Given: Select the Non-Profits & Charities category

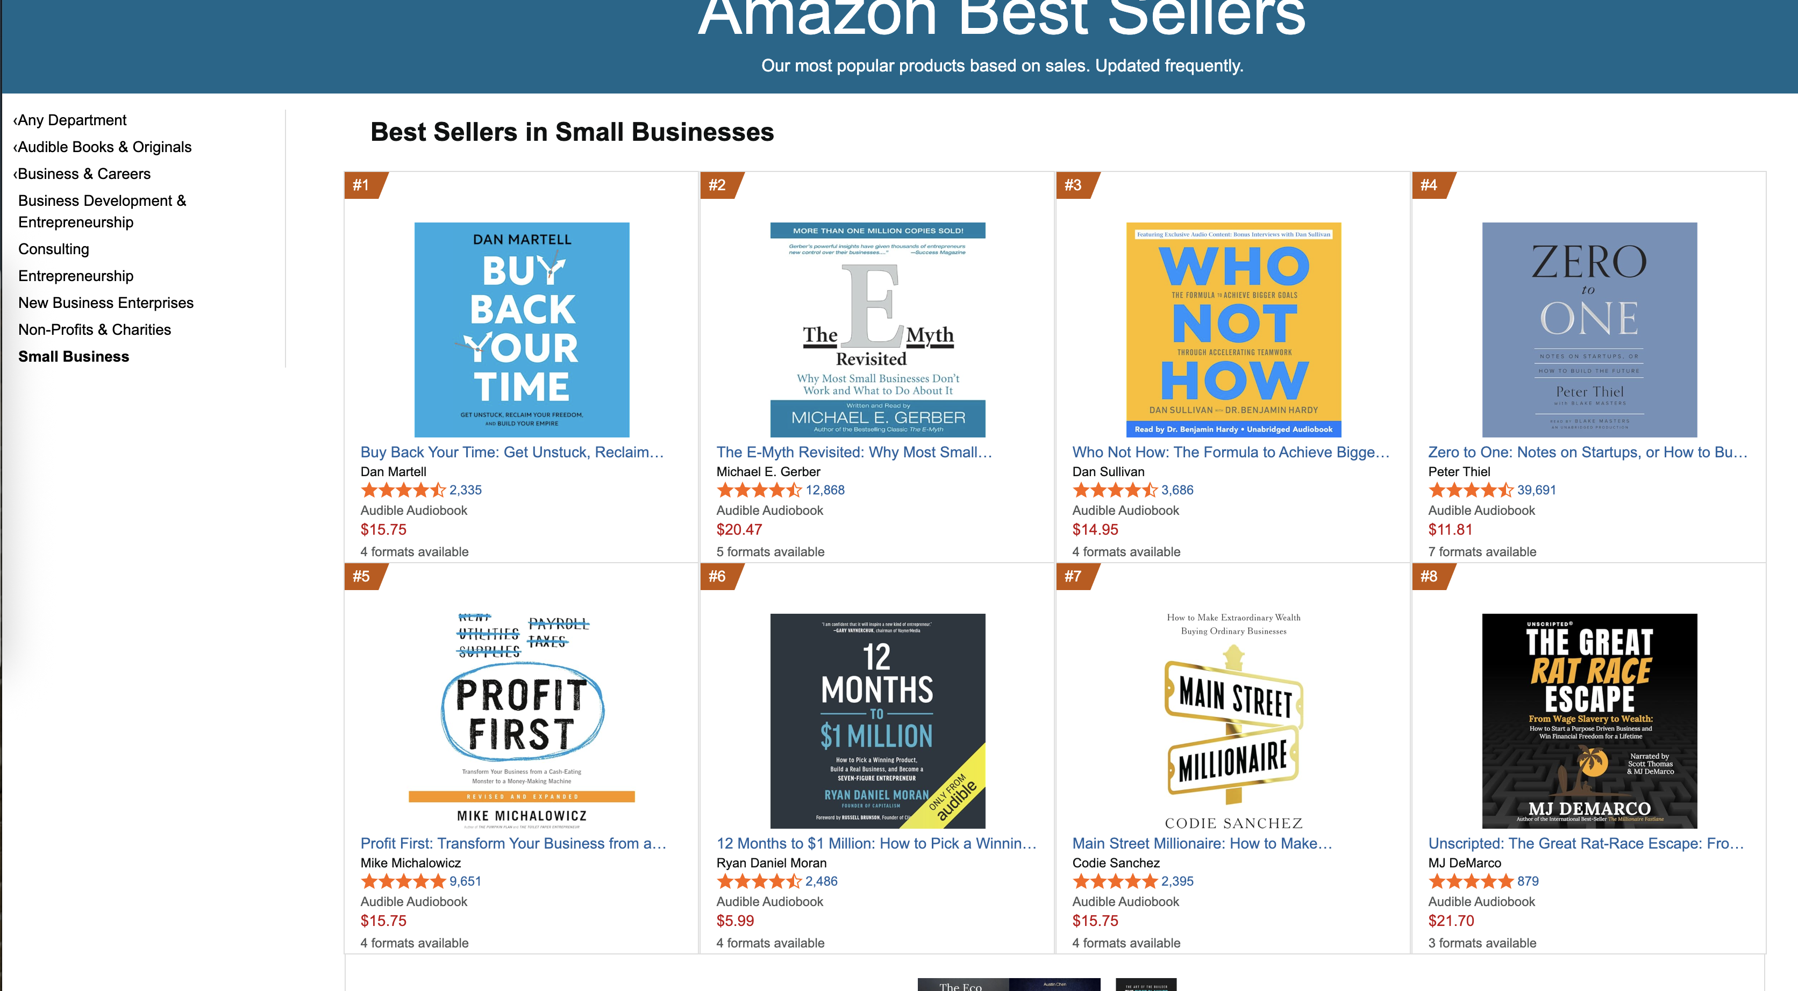Looking at the screenshot, I should (x=94, y=330).
